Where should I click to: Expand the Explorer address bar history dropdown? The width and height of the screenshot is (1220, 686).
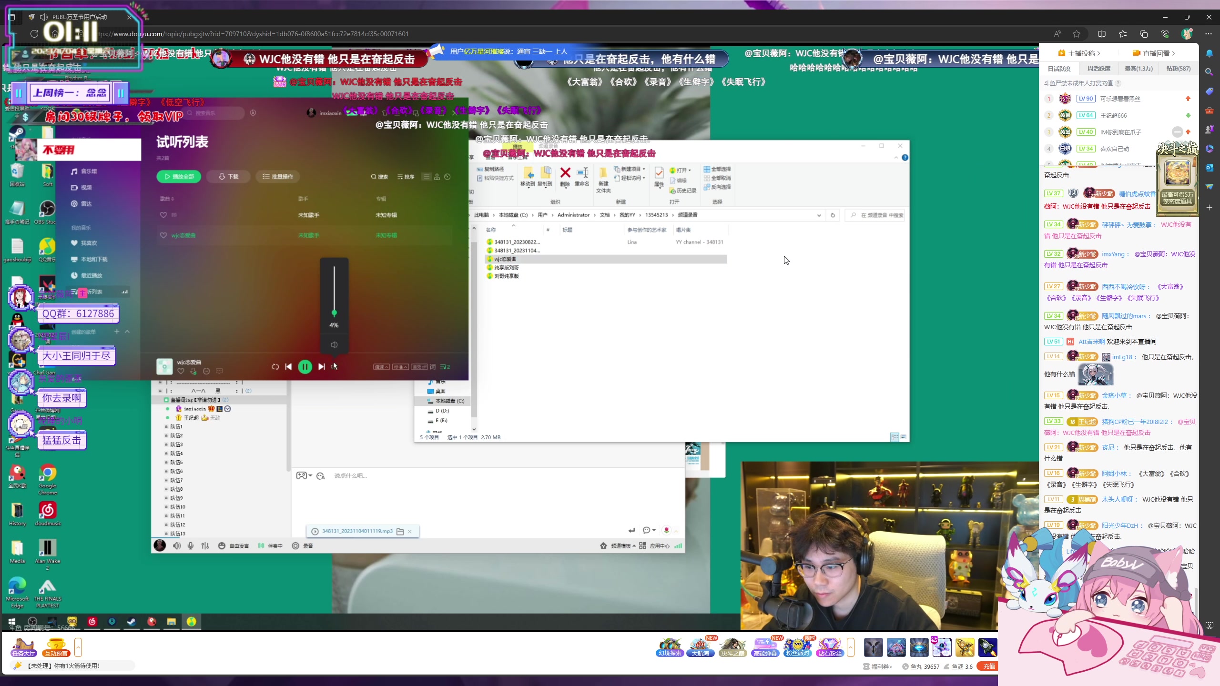(819, 215)
